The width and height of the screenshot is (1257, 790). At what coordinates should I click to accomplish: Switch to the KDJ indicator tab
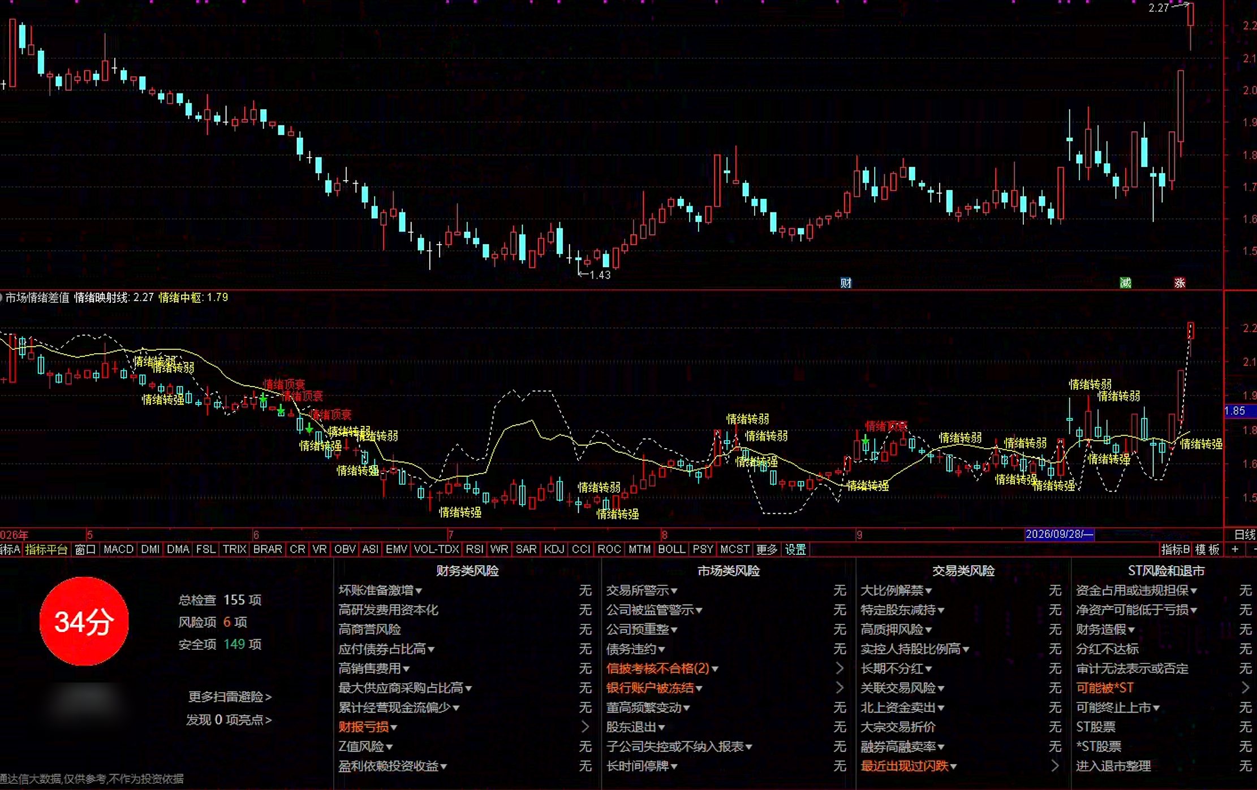coord(554,549)
